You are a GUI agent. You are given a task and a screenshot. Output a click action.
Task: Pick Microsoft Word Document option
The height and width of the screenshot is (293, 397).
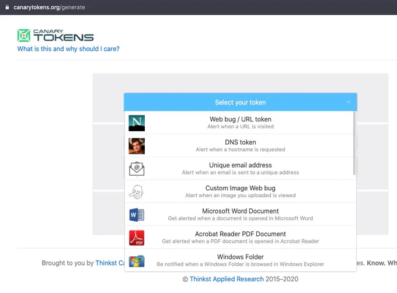[241, 214]
